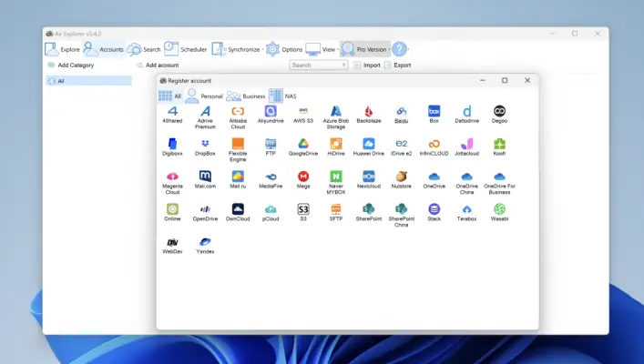Select Flexible Engine service
This screenshot has width=644, height=364.
coord(238,150)
